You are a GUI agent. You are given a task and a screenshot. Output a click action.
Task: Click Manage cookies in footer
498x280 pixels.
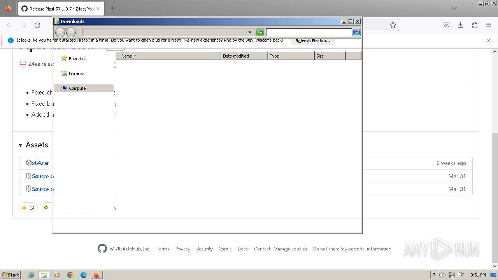pyautogui.click(x=290, y=249)
